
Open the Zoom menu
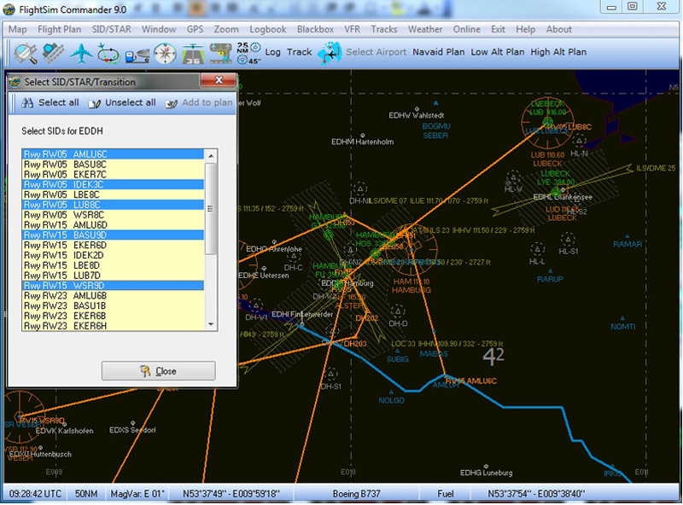point(226,30)
